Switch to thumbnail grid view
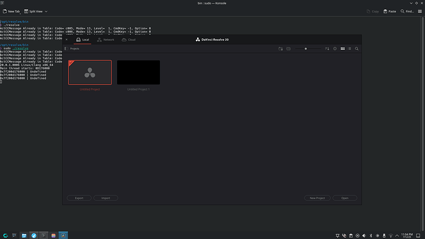 (342, 49)
